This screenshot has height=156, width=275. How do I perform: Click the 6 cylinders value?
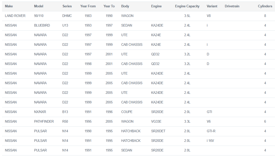click(265, 121)
